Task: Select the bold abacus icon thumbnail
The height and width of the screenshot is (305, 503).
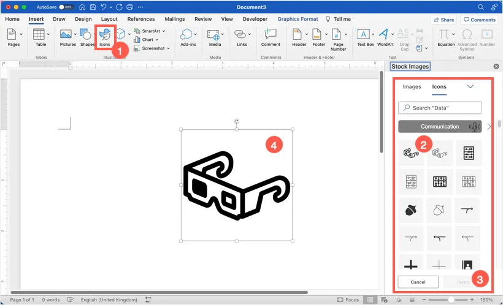Action: pos(439,182)
